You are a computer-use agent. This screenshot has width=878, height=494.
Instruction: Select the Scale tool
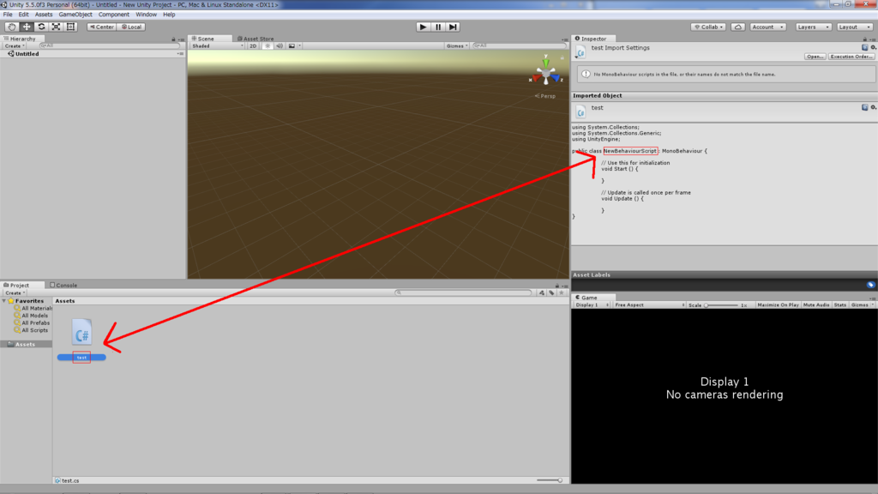[x=56, y=27]
